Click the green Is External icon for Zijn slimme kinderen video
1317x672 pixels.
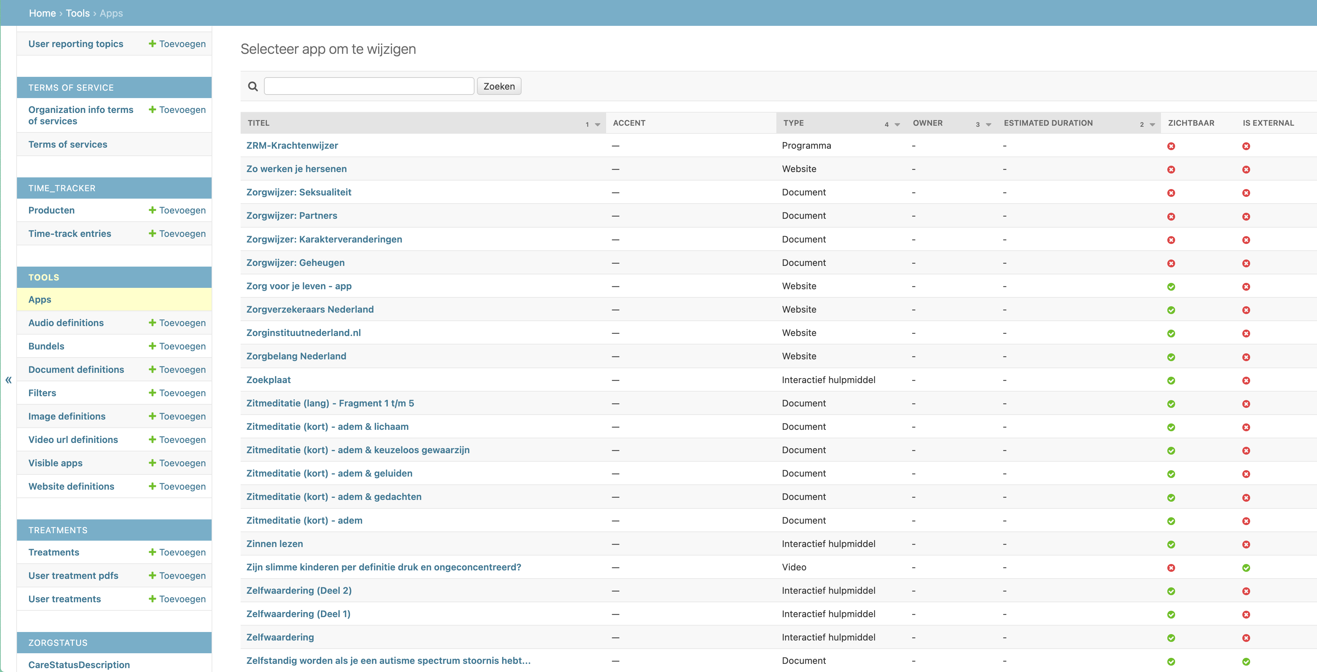1246,568
